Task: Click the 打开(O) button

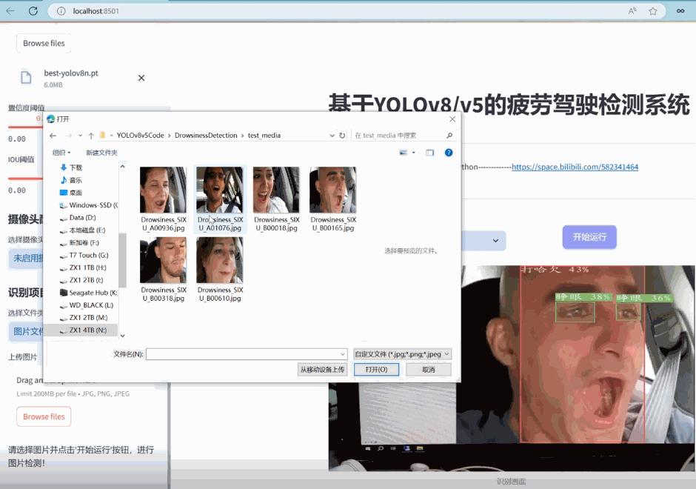Action: tap(376, 369)
